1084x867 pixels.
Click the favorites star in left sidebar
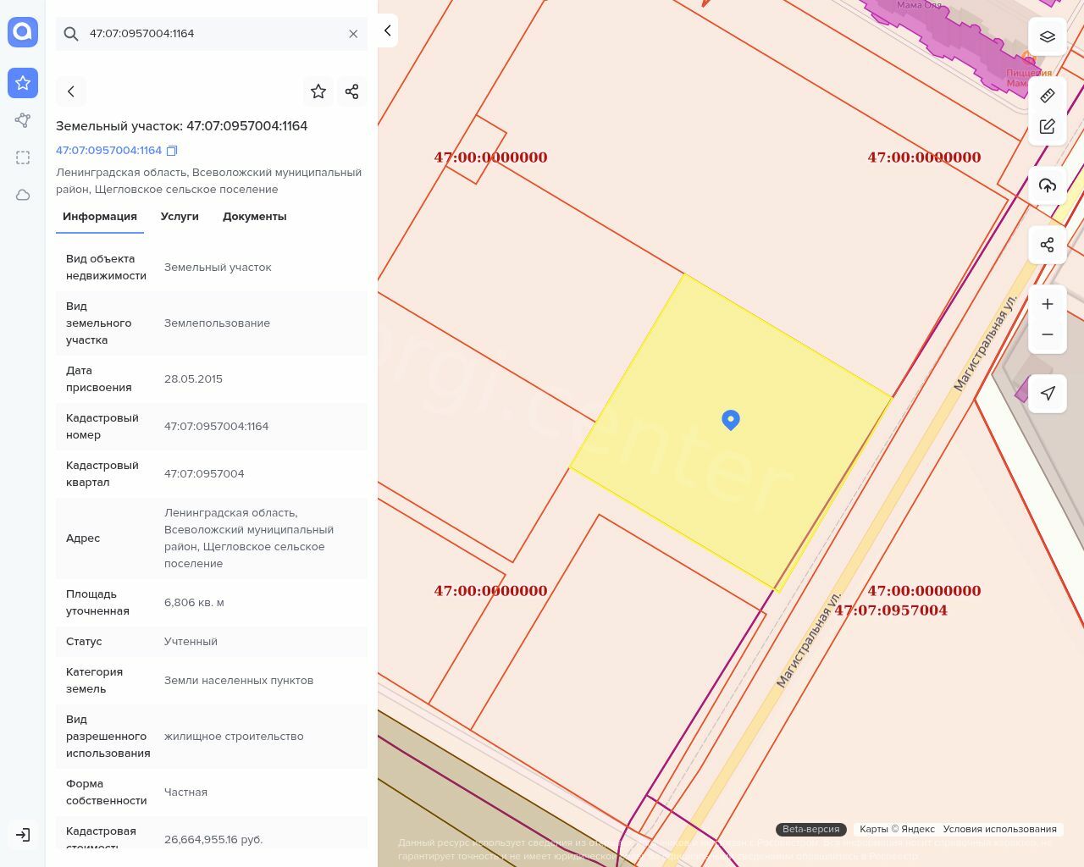[23, 83]
